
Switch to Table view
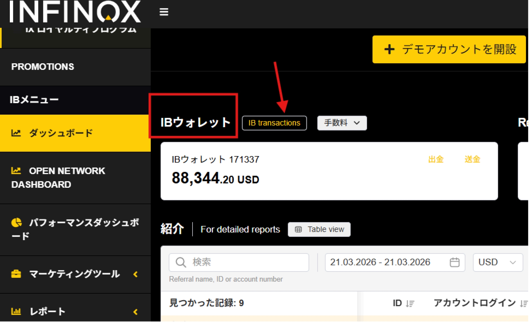coord(319,230)
